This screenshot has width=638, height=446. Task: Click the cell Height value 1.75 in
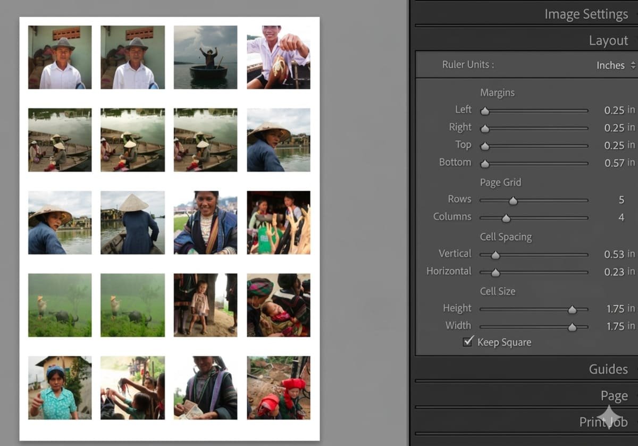(620, 308)
